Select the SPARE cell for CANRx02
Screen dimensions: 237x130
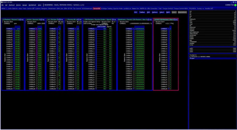[x=17, y=31]
